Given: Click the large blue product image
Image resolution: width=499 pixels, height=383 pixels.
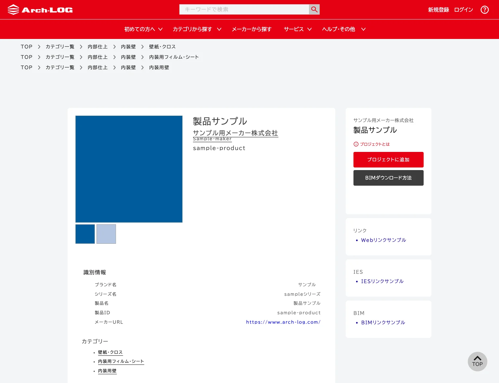Looking at the screenshot, I should [x=129, y=169].
